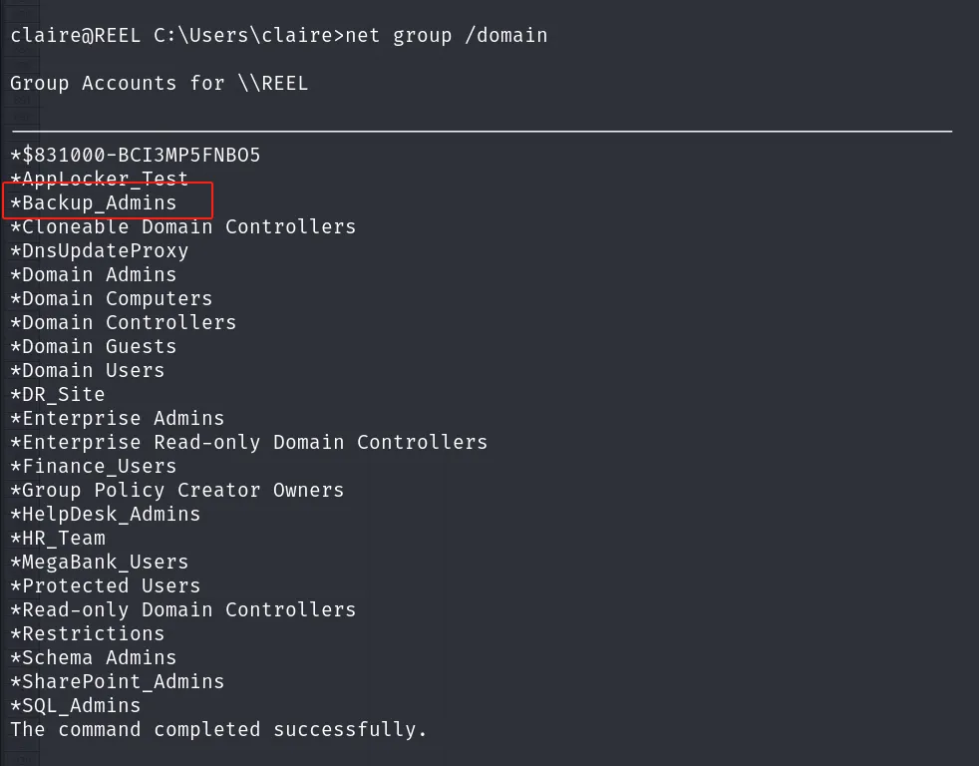This screenshot has height=766, width=979.
Task: Click the MegaBank_Users group entry
Action: tap(100, 563)
